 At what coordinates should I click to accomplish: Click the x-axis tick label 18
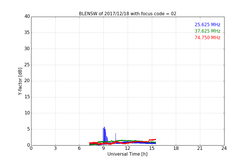point(176,148)
